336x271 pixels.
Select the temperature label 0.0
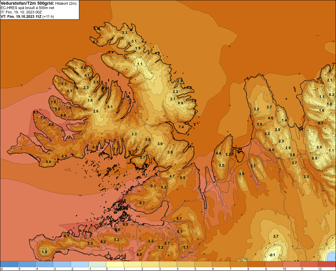(319, 147)
